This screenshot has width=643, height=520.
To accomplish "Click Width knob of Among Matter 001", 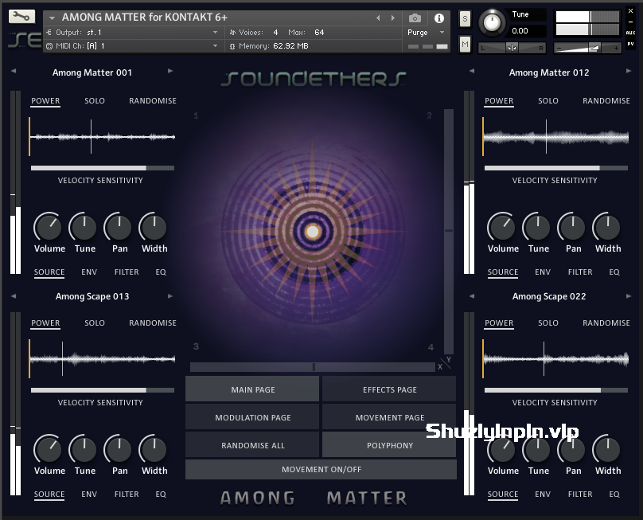I will pos(154,227).
